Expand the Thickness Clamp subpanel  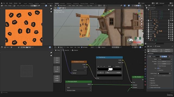154,85
